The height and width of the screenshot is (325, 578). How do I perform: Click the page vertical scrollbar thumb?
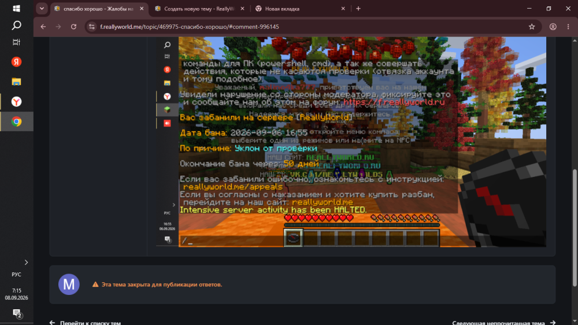(575, 228)
